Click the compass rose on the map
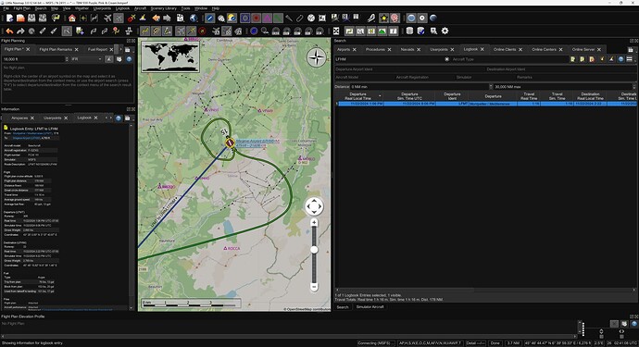This screenshot has width=639, height=347. coord(316,57)
